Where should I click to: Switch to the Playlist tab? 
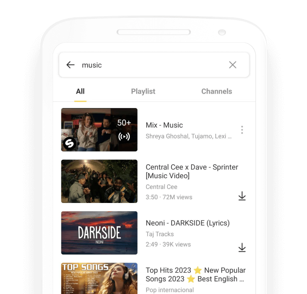click(x=143, y=91)
